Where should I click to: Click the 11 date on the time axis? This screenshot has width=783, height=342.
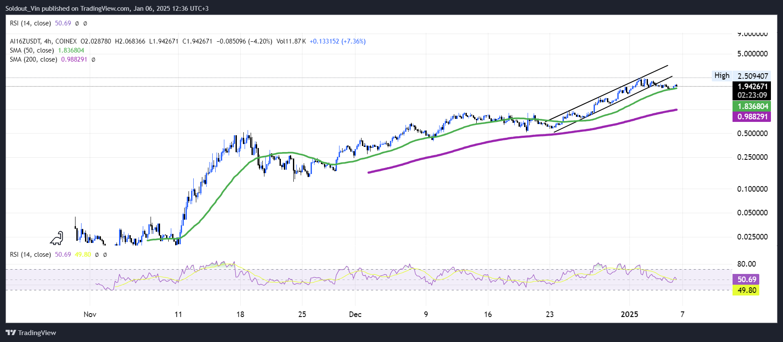(178, 314)
